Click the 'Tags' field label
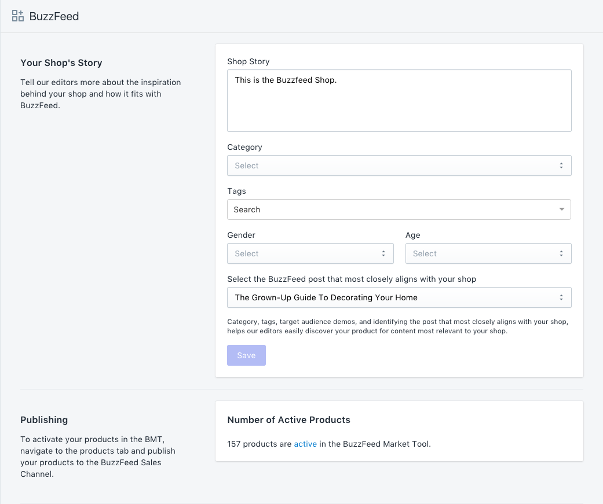 click(x=236, y=191)
